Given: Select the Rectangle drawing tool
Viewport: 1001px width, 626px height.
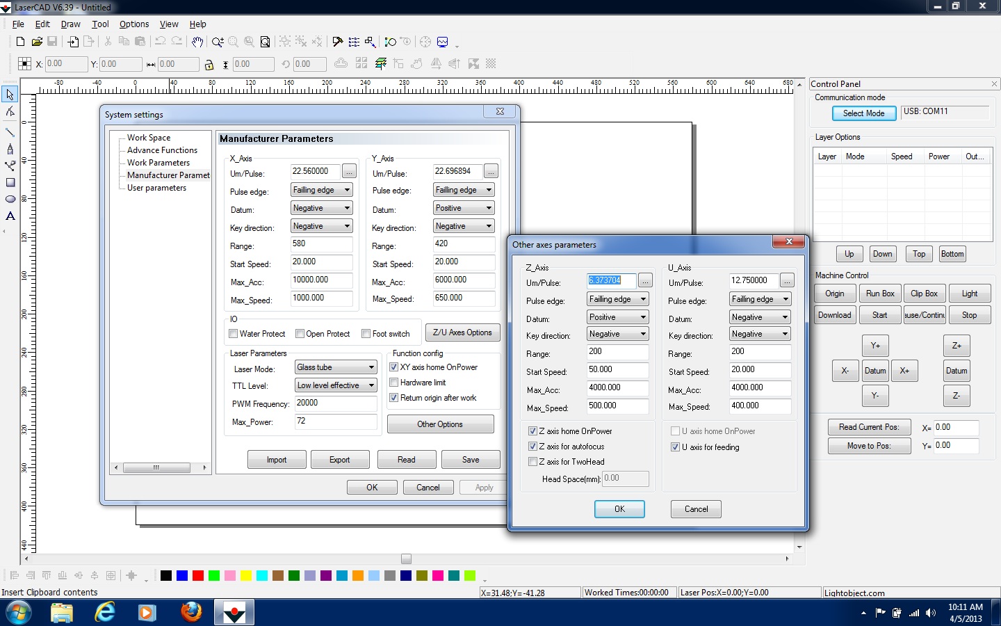Looking at the screenshot, I should pos(10,183).
